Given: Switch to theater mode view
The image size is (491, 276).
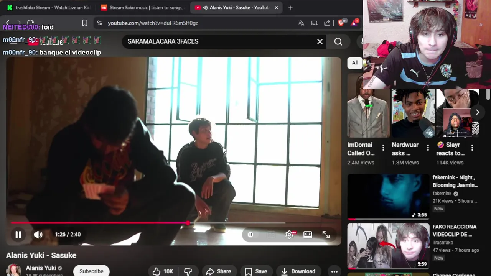Looking at the screenshot, I should point(308,235).
